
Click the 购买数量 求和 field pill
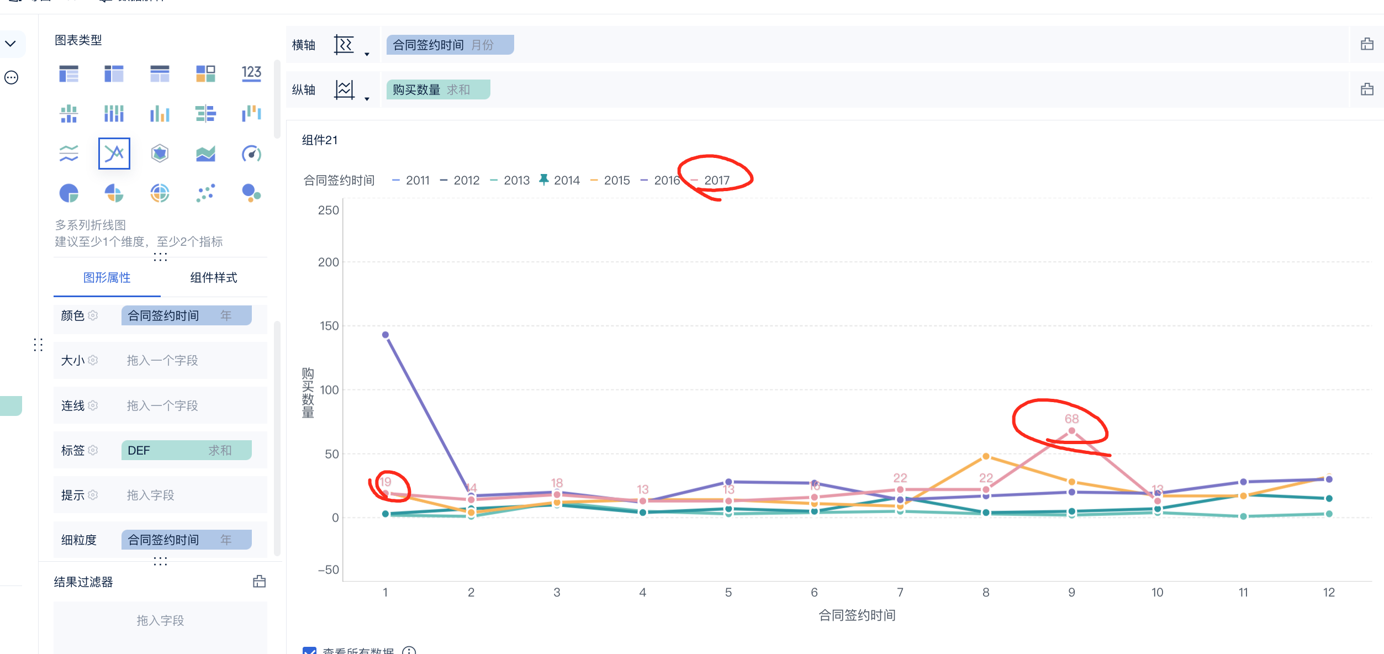437,90
